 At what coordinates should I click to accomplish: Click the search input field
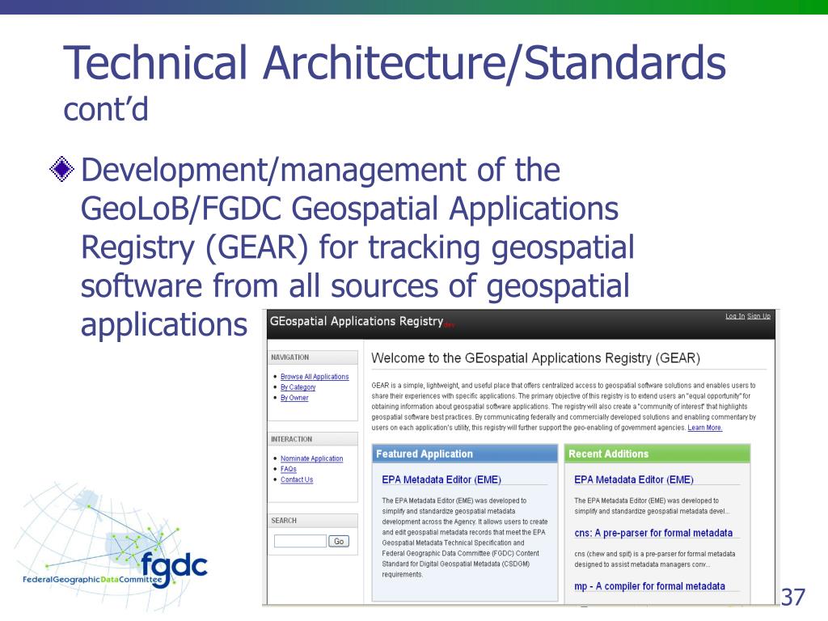(x=300, y=541)
